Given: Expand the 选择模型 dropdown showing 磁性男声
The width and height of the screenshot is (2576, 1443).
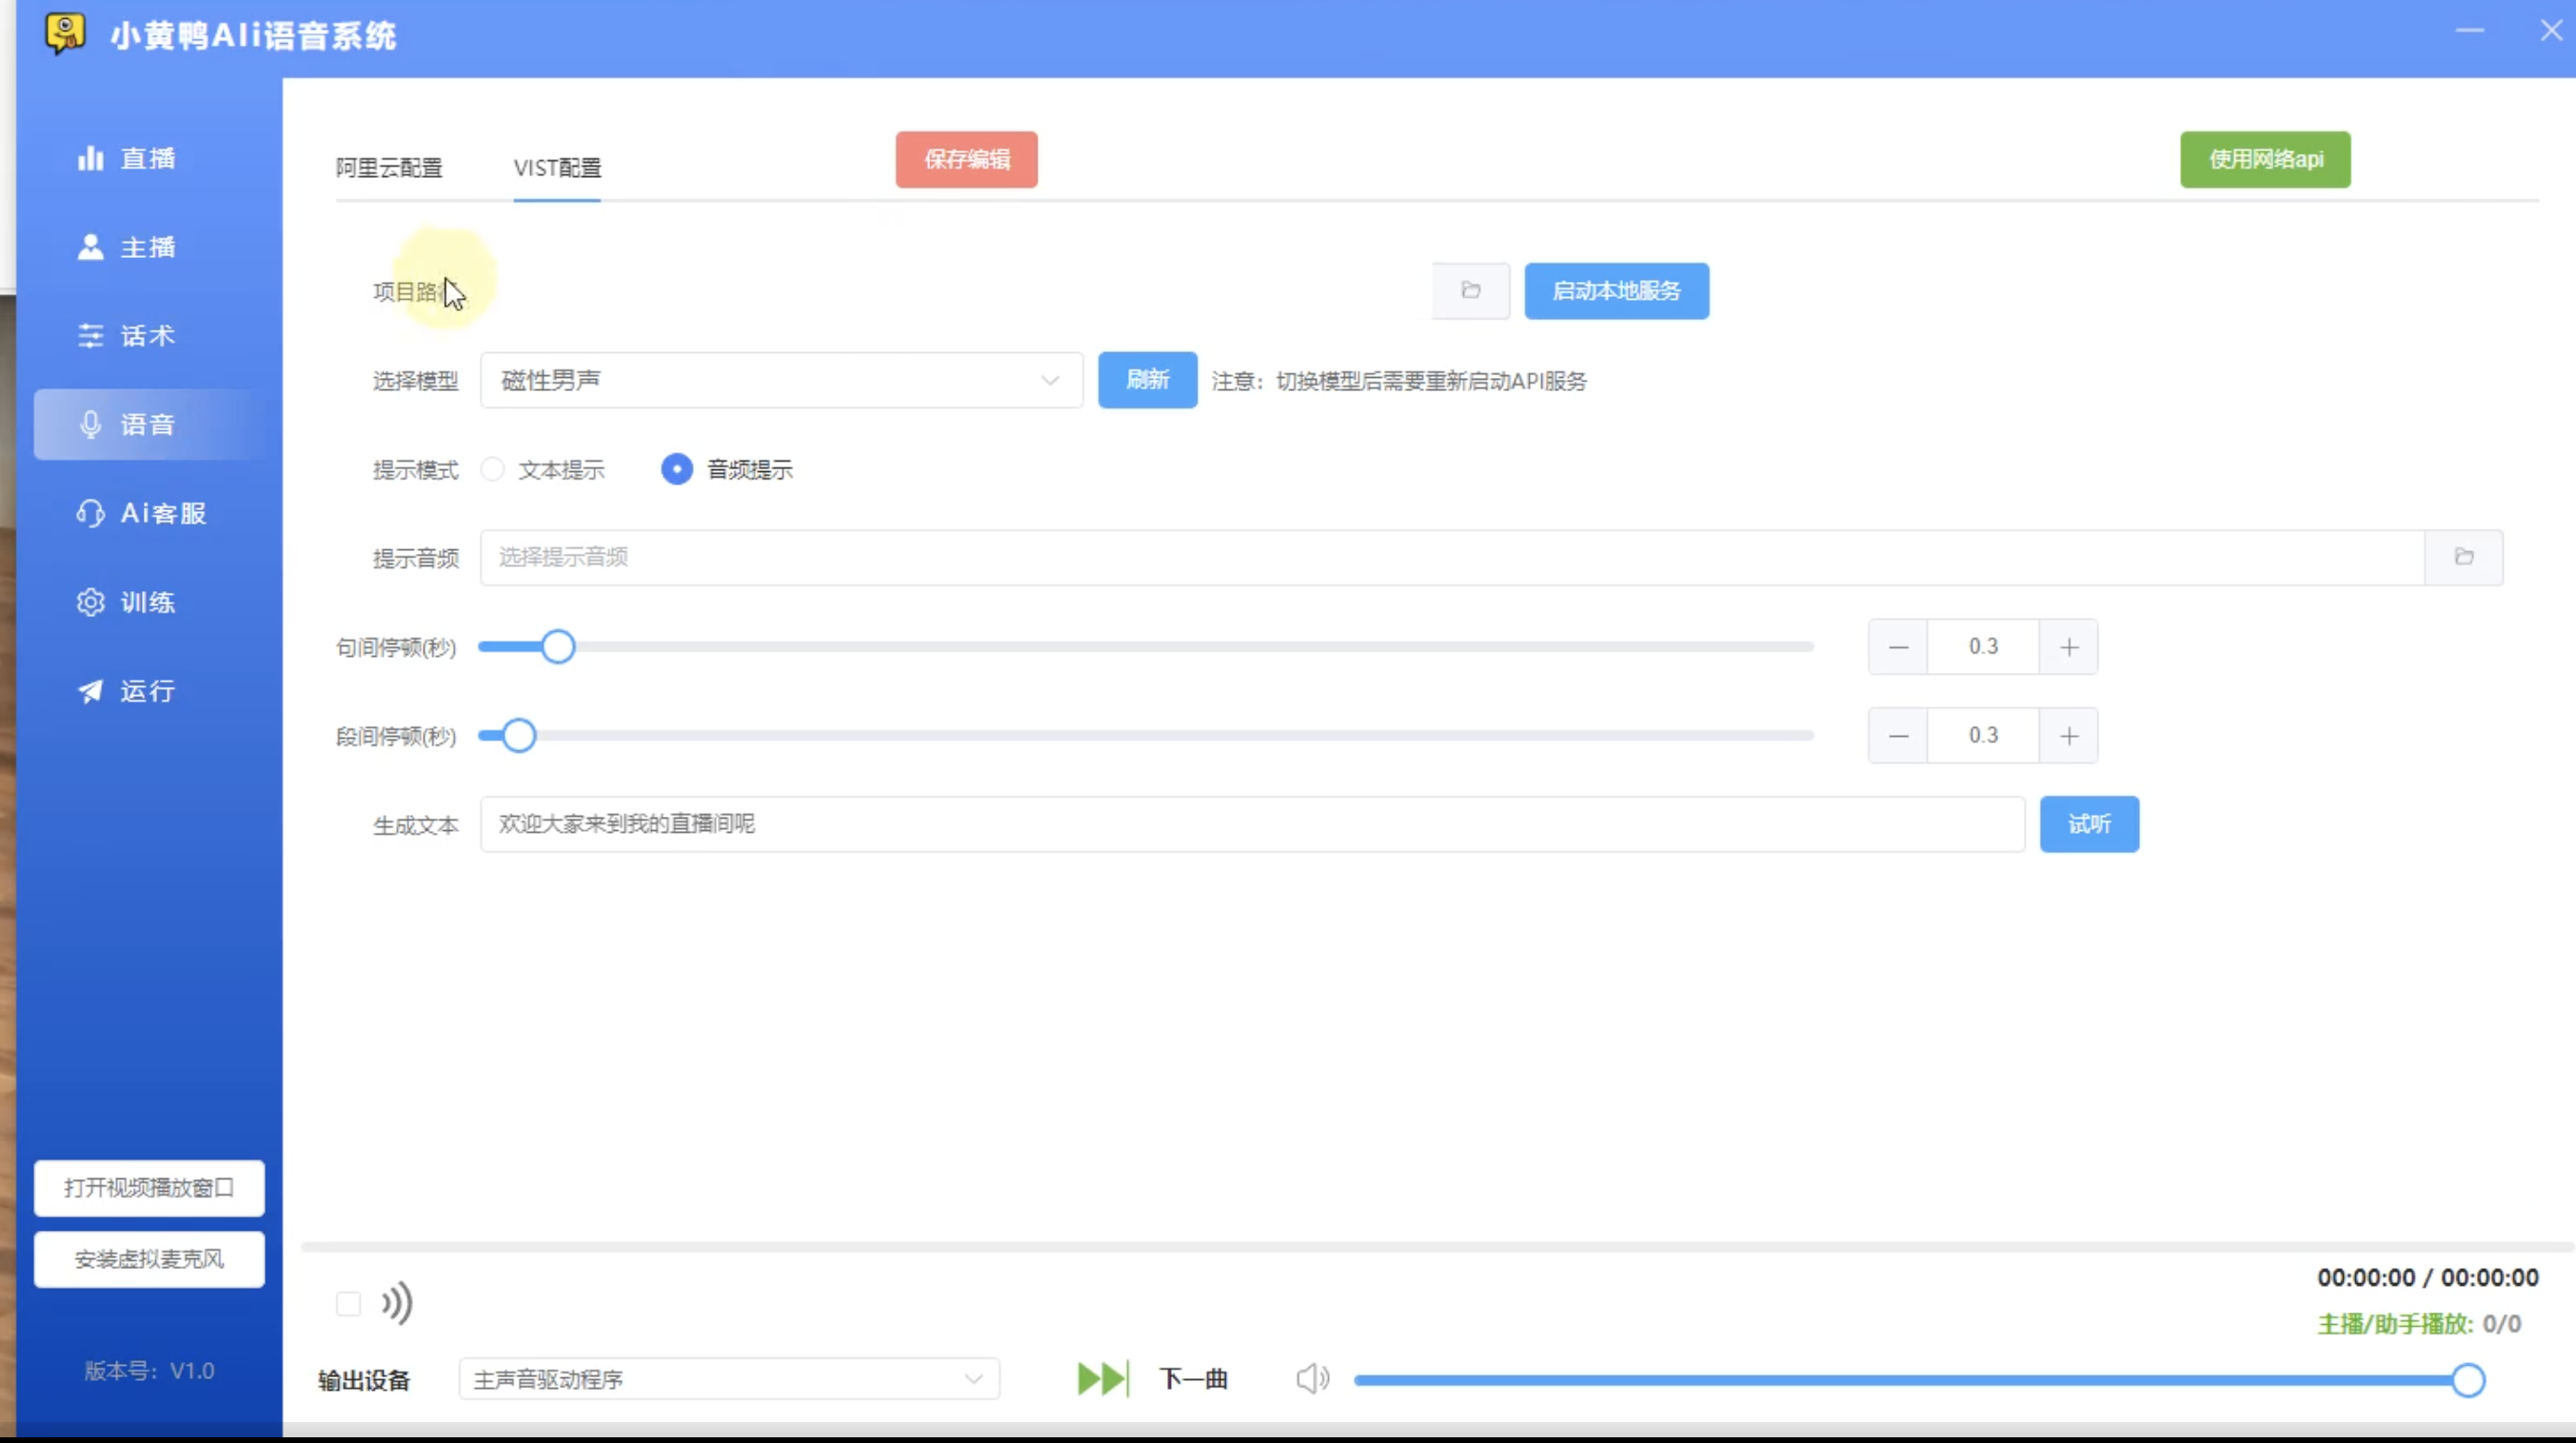Looking at the screenshot, I should point(781,380).
